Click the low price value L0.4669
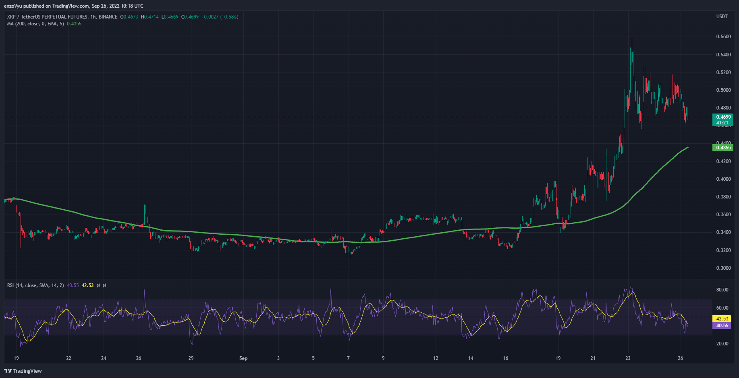 [170, 17]
